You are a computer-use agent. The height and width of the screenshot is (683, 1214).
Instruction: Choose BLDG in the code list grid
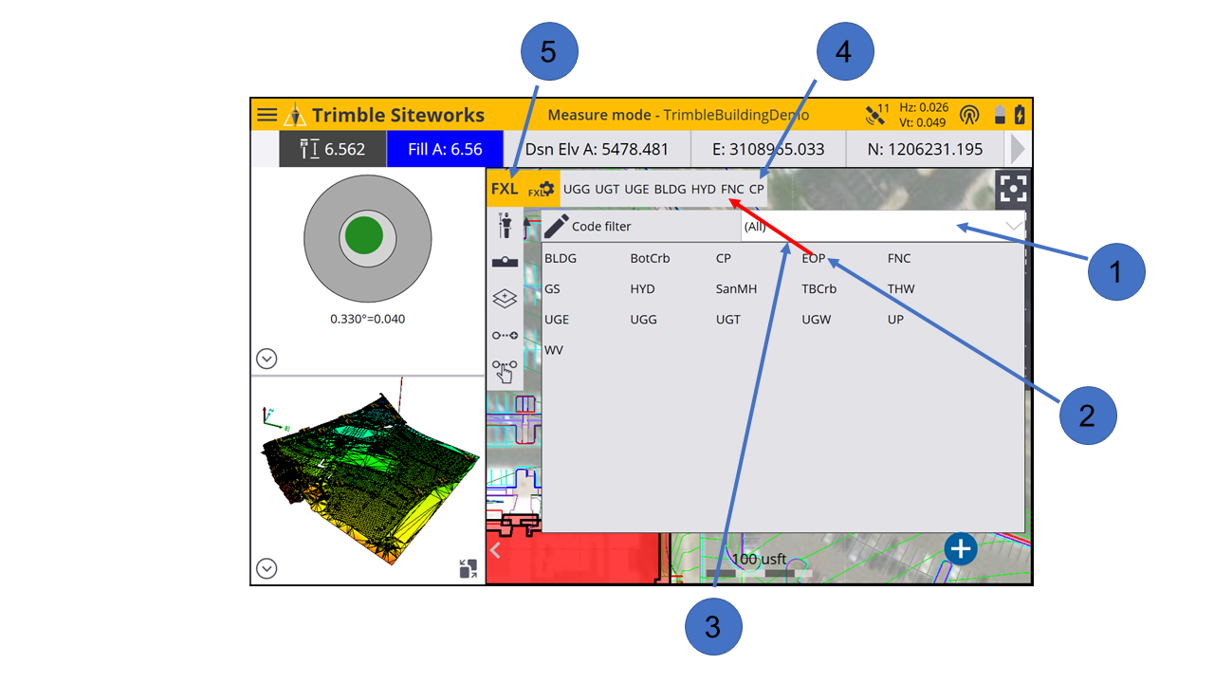tap(561, 258)
